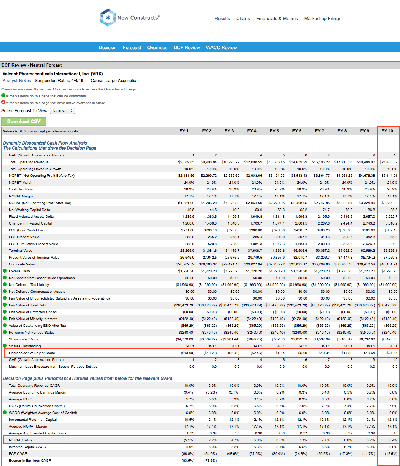The width and height of the screenshot is (400, 466).
Task: Select the Net Working Capital Delta label
Action: [29, 210]
